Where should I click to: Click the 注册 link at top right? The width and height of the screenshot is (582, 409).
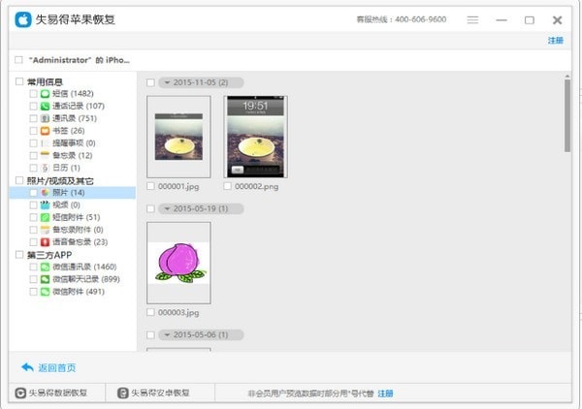[x=555, y=41]
